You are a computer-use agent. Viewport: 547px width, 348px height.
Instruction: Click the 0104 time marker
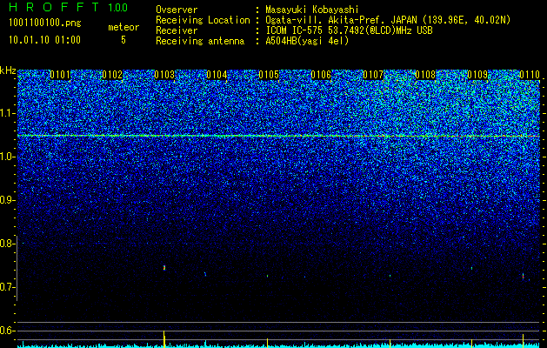217,75
